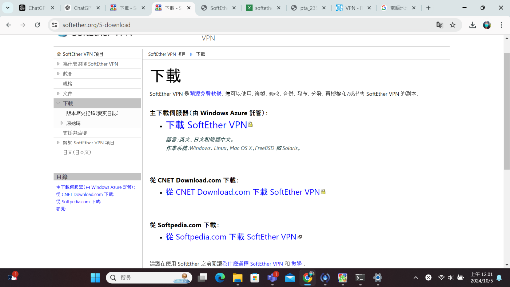Click taskbar search box 搜尋
Screen dimensions: 510x287
[149, 278]
